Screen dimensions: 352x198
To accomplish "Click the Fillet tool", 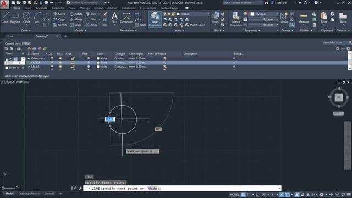I will [x=91, y=20].
